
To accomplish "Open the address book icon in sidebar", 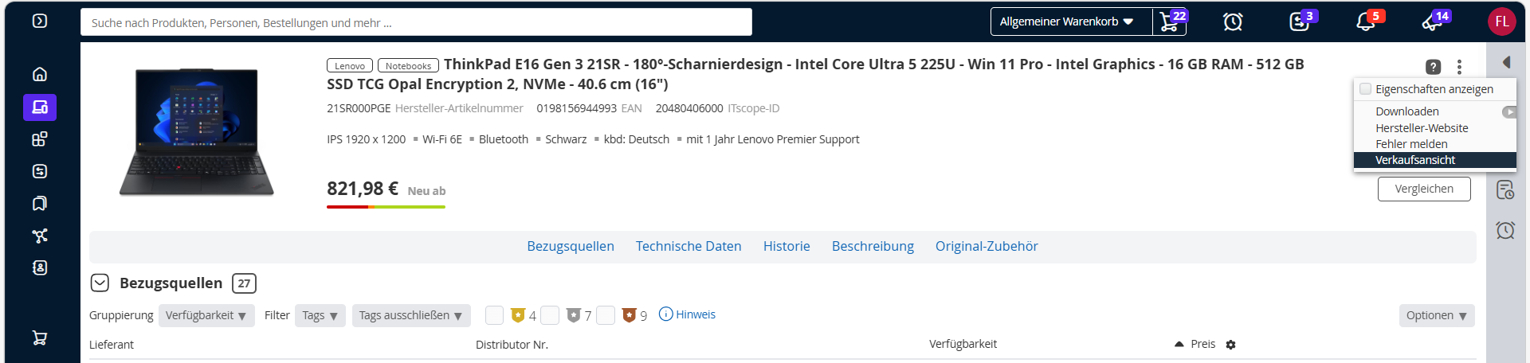I will coord(40,267).
